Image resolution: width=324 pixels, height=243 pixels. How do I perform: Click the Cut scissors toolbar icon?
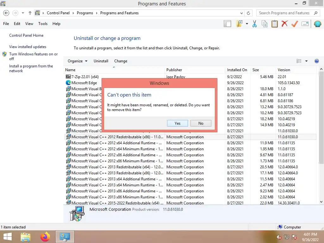[255, 24]
